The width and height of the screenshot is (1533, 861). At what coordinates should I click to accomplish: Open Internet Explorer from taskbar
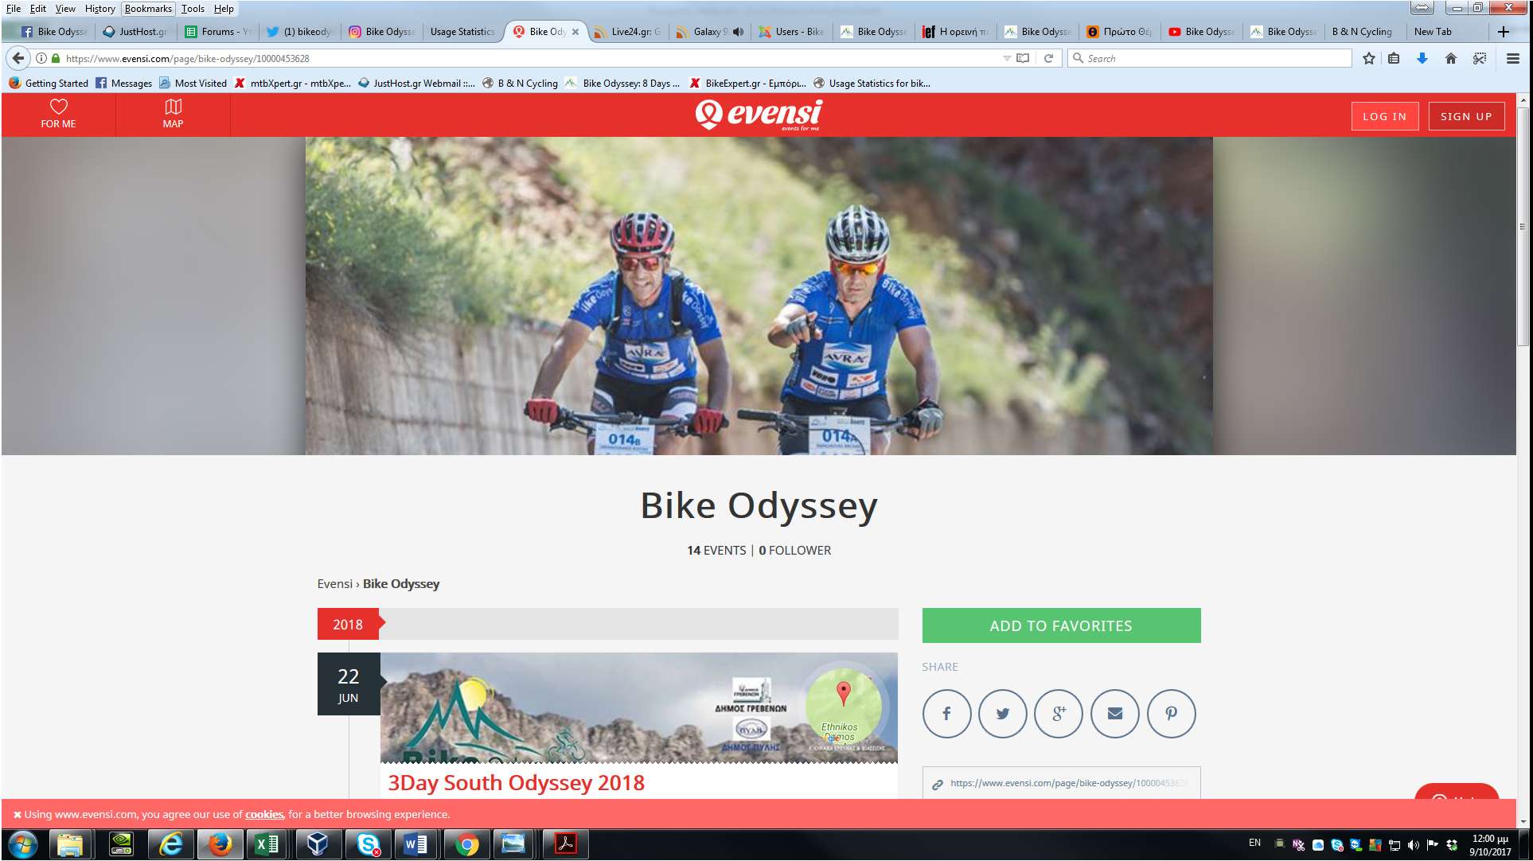[170, 843]
